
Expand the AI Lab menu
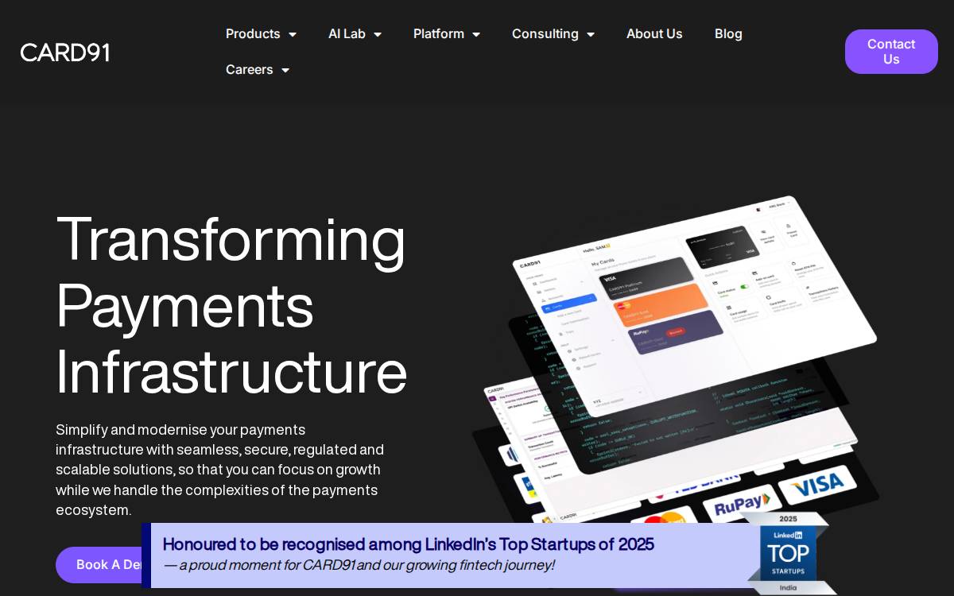(x=355, y=33)
